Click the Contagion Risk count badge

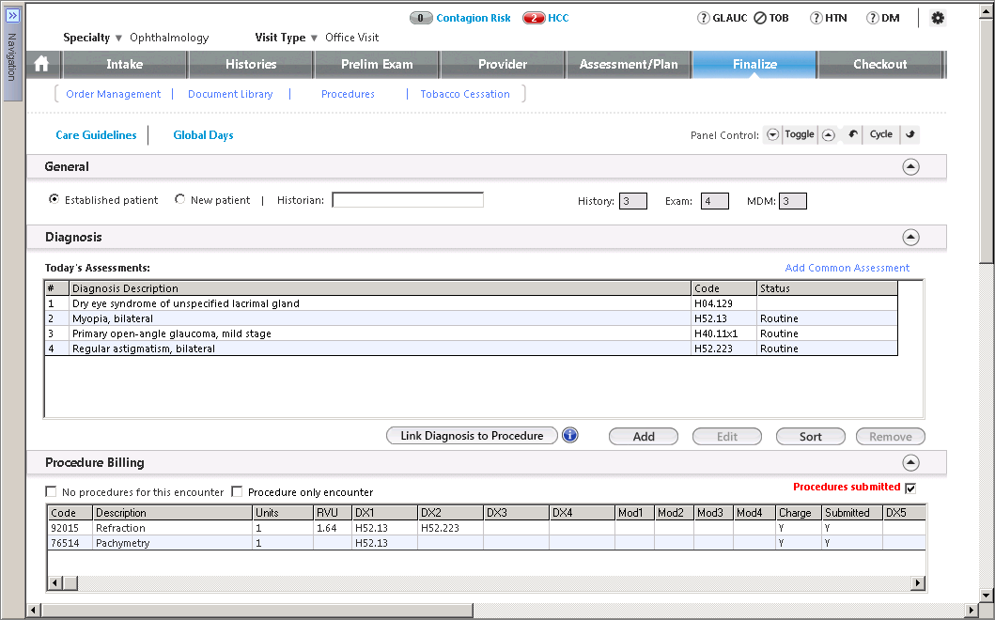421,18
